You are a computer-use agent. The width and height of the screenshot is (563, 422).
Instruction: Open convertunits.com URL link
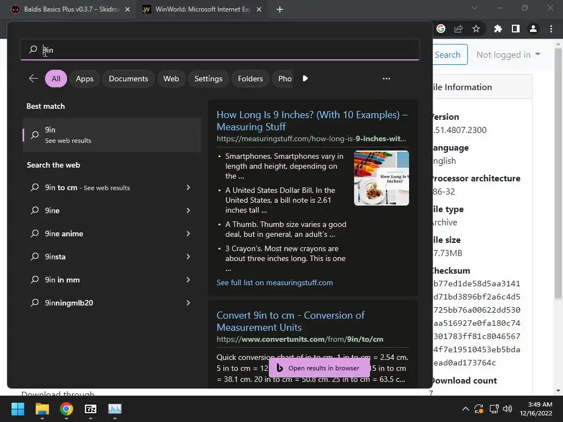click(300, 339)
